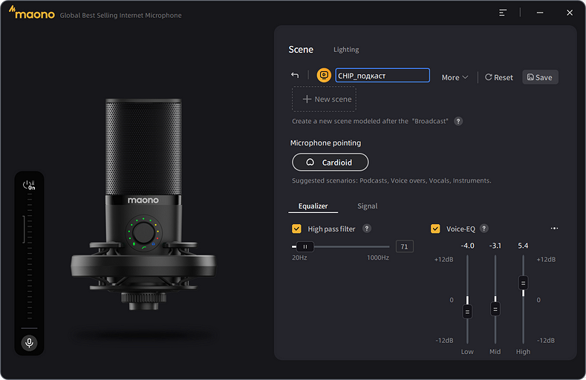Image resolution: width=586 pixels, height=380 pixels.
Task: Open the Equalizer tab
Action: 313,206
